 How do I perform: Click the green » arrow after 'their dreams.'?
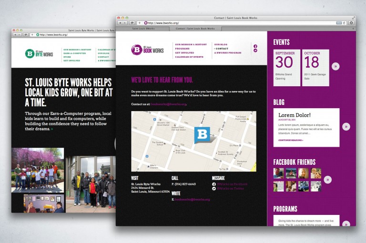pyautogui.click(x=52, y=129)
